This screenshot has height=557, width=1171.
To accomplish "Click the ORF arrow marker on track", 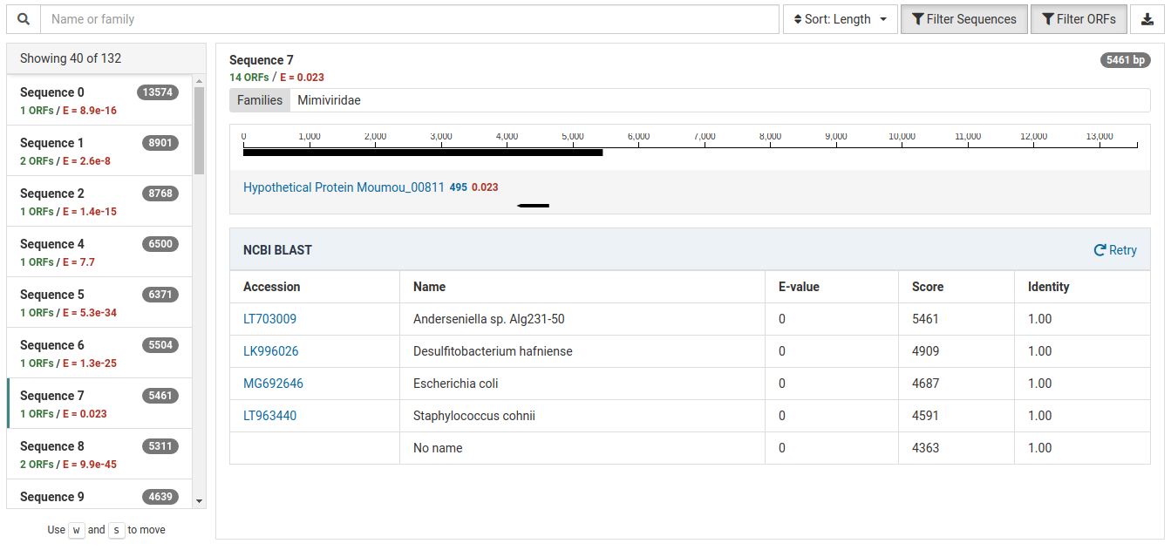I will (533, 206).
